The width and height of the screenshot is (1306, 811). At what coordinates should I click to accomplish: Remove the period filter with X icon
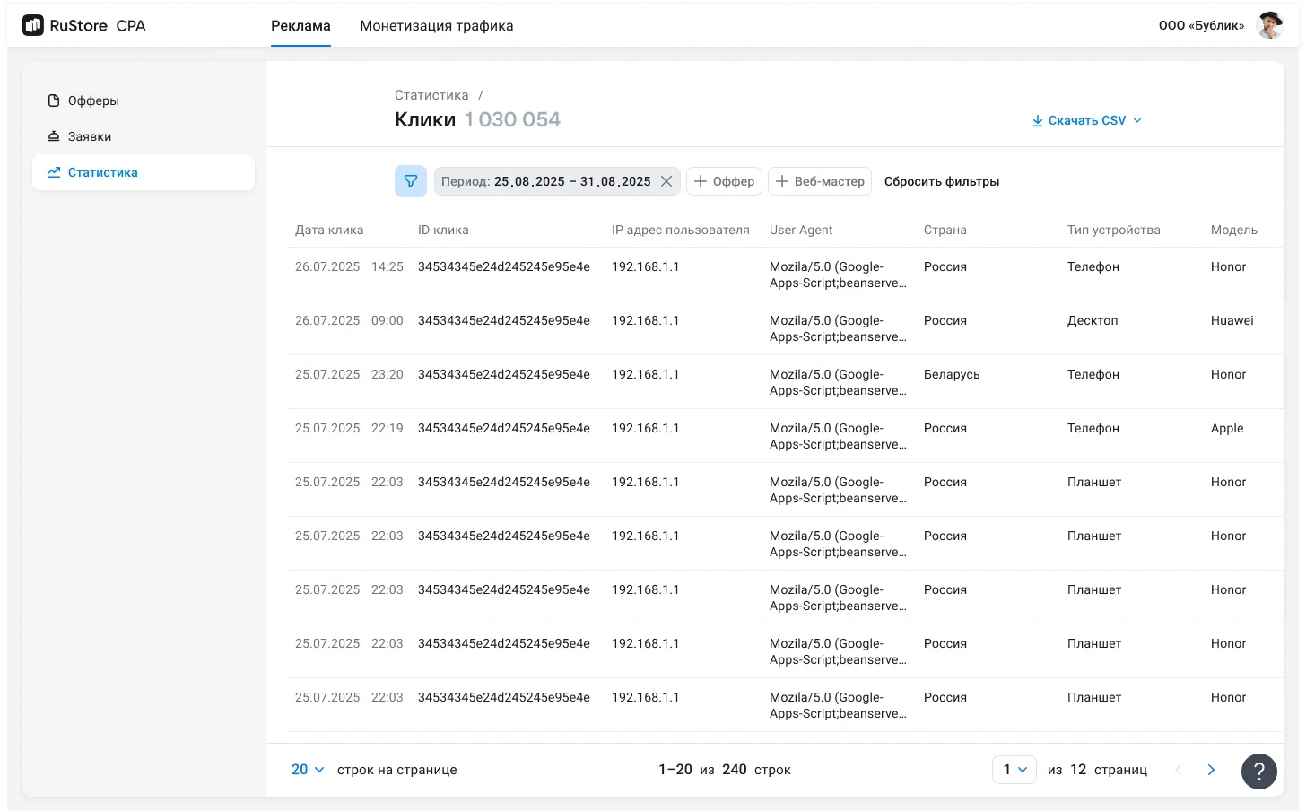666,181
